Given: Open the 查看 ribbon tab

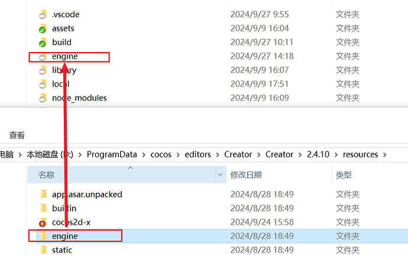Looking at the screenshot, I should tap(17, 135).
